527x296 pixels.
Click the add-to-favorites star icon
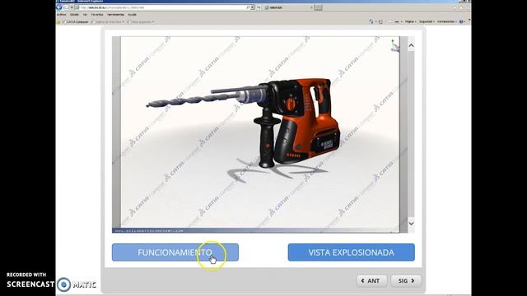point(58,22)
